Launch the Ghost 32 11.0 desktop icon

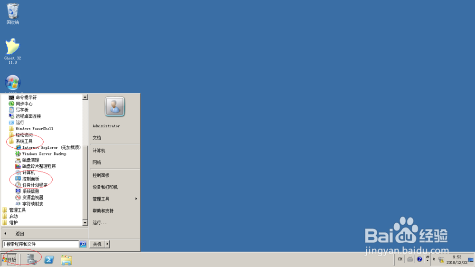(x=12, y=51)
